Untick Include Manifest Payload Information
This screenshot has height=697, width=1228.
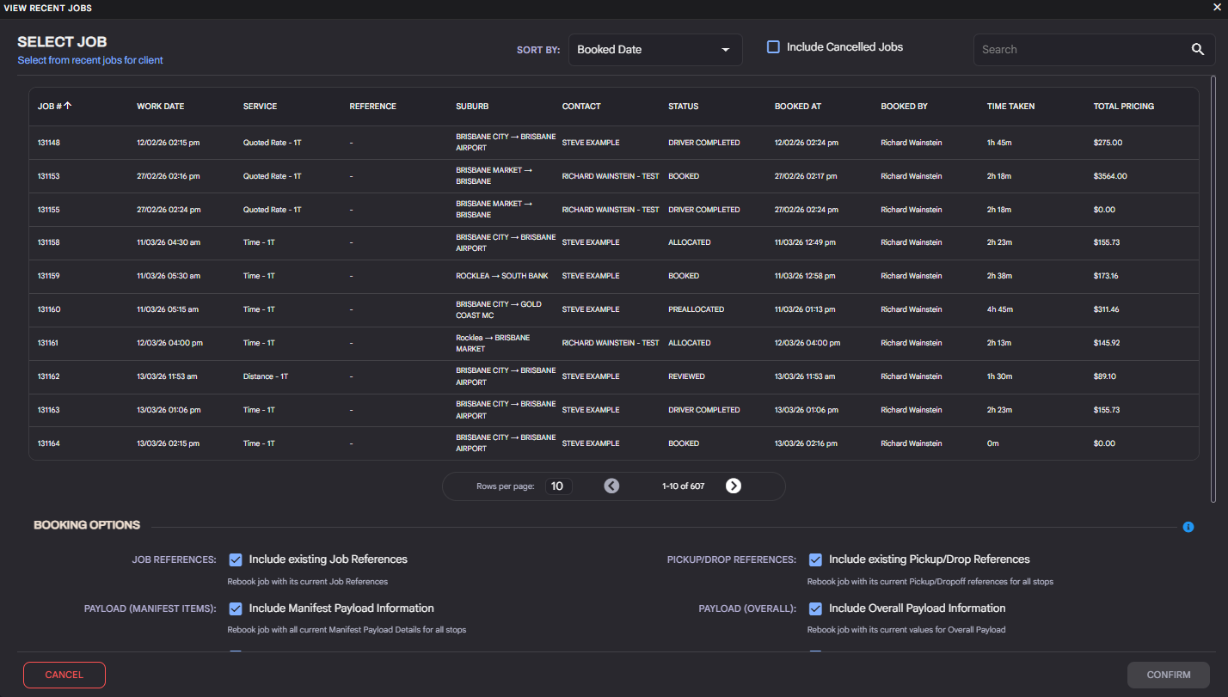236,608
